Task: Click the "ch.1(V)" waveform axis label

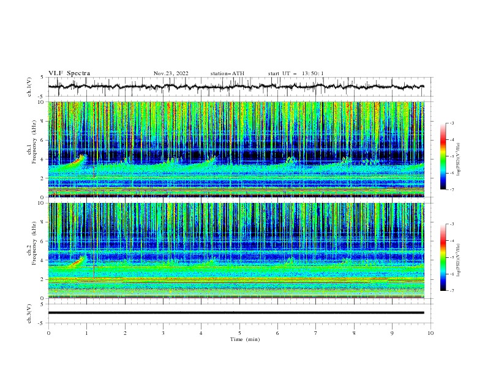Action: point(29,87)
